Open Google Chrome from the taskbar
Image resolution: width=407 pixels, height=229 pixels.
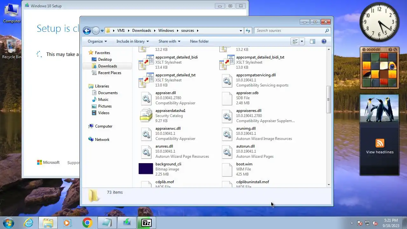(87, 223)
